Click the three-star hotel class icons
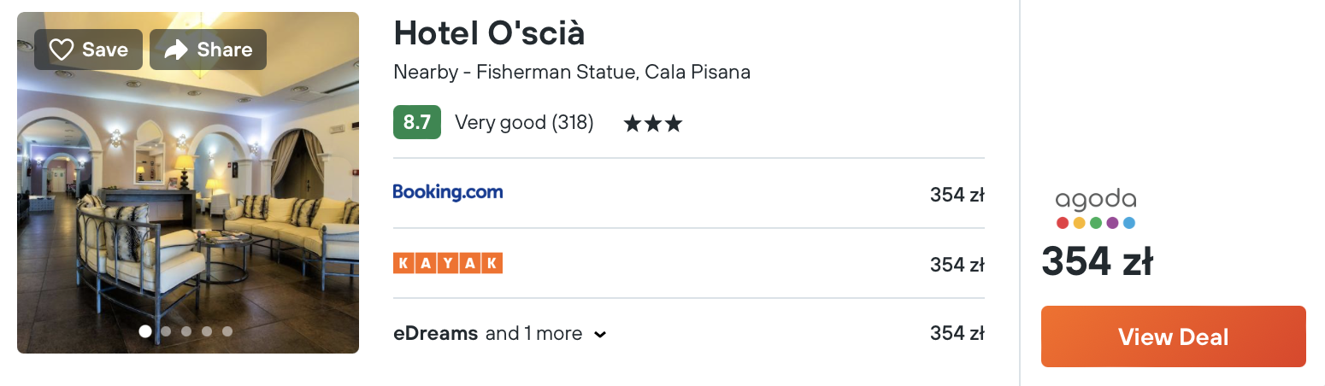 [x=653, y=124]
